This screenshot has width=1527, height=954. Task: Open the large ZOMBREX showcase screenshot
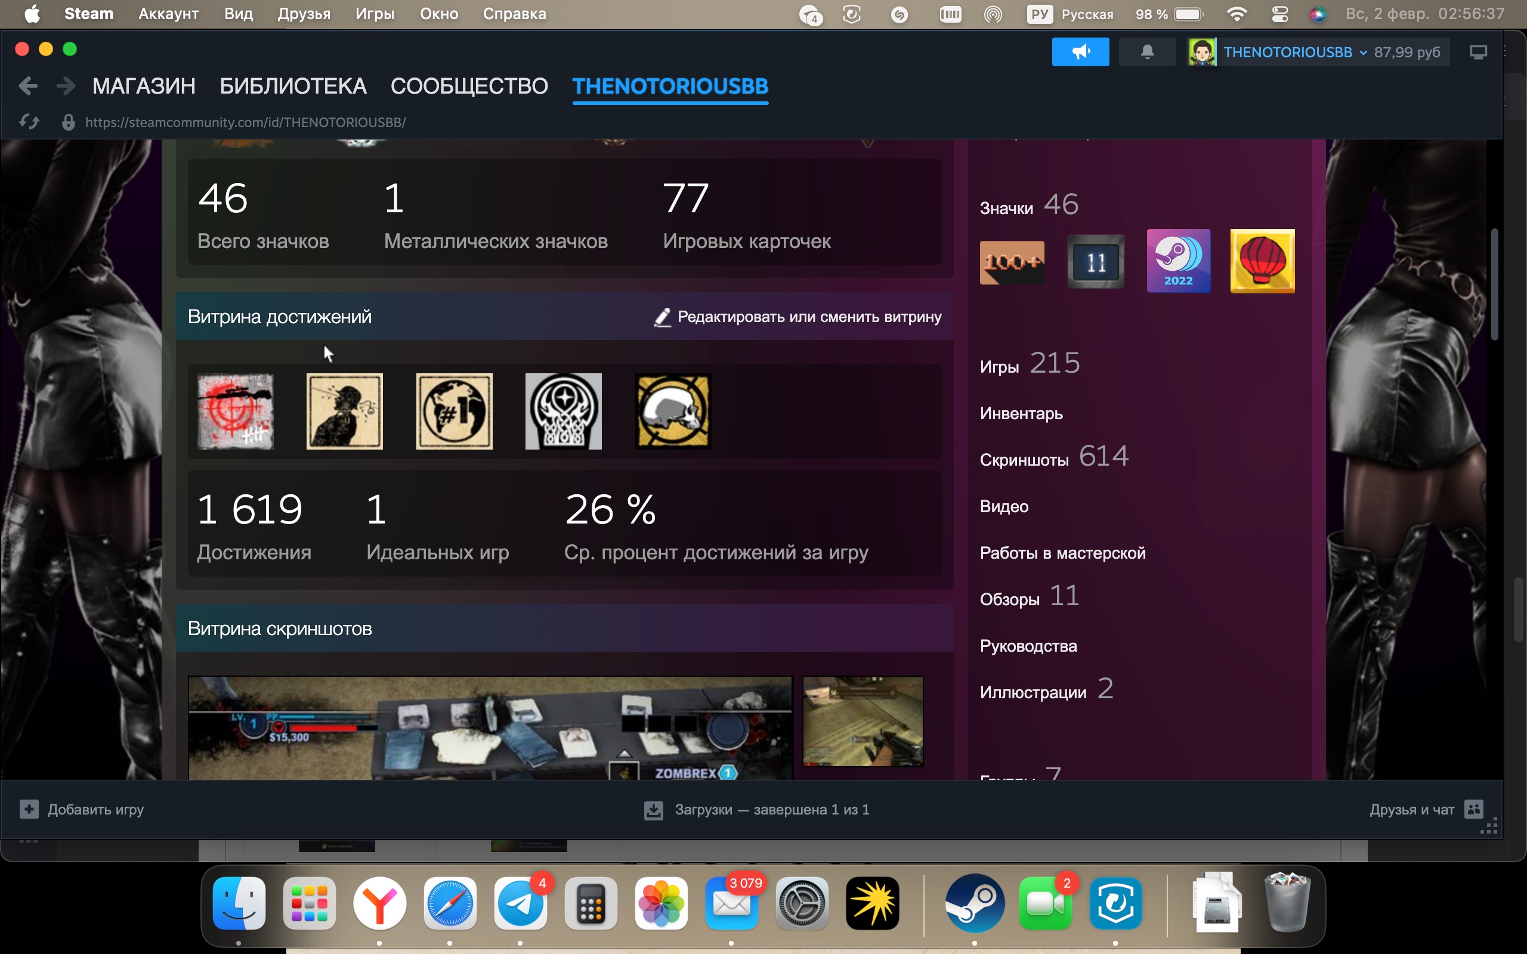(490, 728)
